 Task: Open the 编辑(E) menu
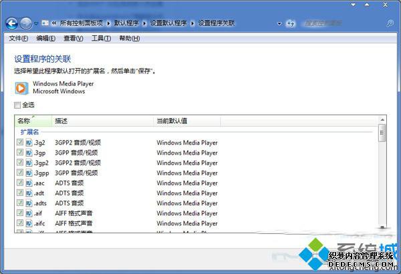click(x=45, y=39)
